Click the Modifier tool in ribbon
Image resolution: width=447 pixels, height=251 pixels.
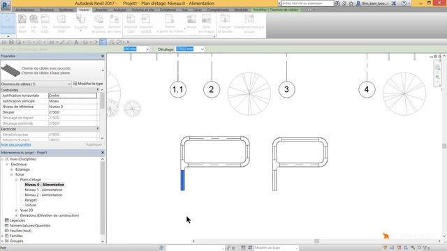click(8, 24)
